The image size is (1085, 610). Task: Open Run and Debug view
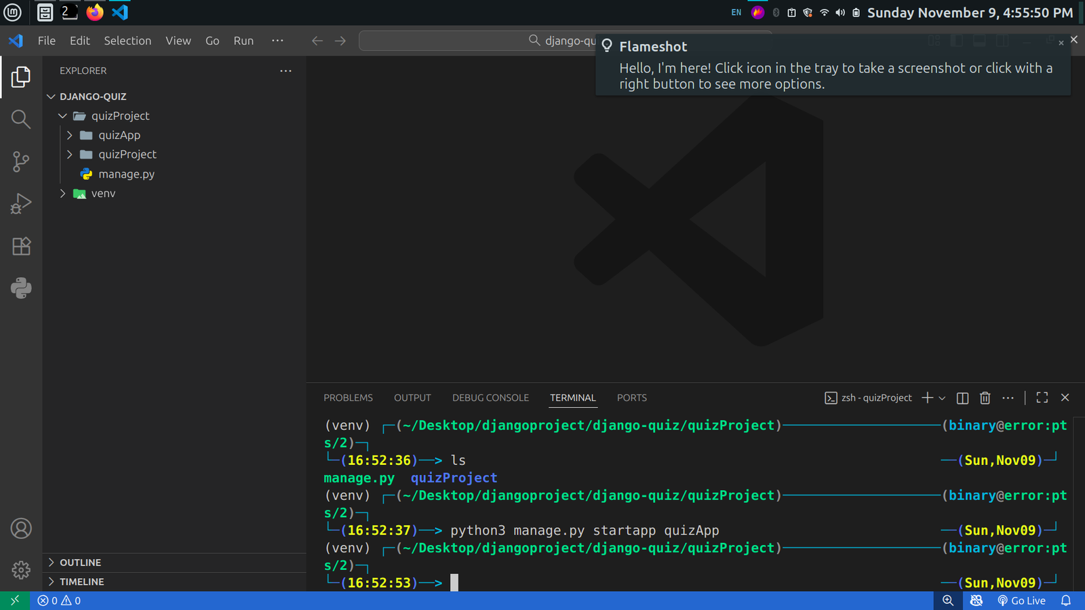21,203
